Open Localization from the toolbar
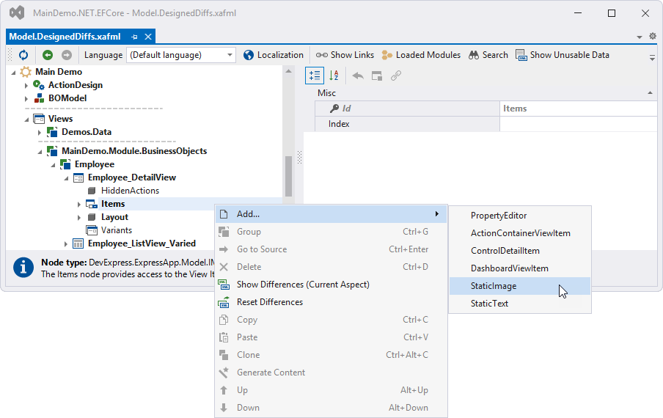This screenshot has width=663, height=418. (273, 55)
